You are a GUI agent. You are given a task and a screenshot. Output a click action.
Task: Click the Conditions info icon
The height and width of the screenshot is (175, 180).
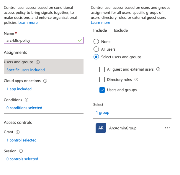pyautogui.click(x=27, y=100)
